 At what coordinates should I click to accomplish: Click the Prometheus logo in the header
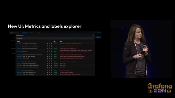coord(11,33)
